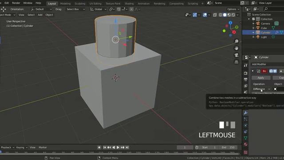Toggle Collection checkbox in outliner
Viewport: 284px width, 160px height.
[x=253, y=19]
